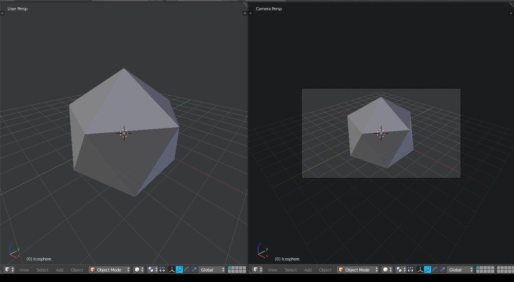Screen dimensions: 514x282
Task: Open editor type selector in User Persp viewport
Action: 9,270
